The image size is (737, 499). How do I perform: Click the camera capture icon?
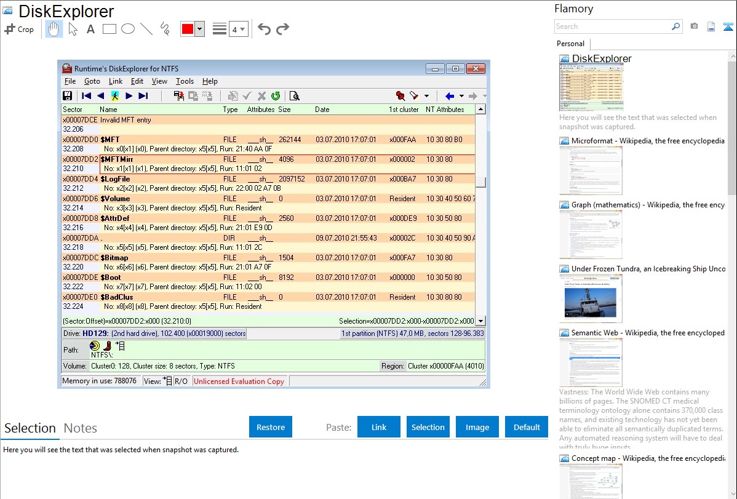(694, 26)
